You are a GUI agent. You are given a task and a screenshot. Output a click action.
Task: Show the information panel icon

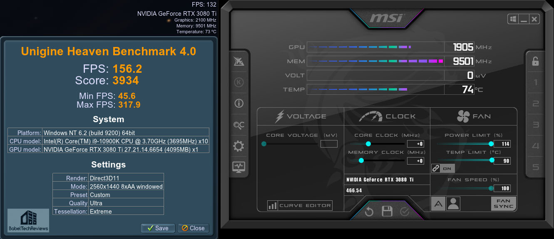click(239, 103)
